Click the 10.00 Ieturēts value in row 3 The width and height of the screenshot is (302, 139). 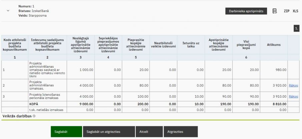[x=200, y=96]
